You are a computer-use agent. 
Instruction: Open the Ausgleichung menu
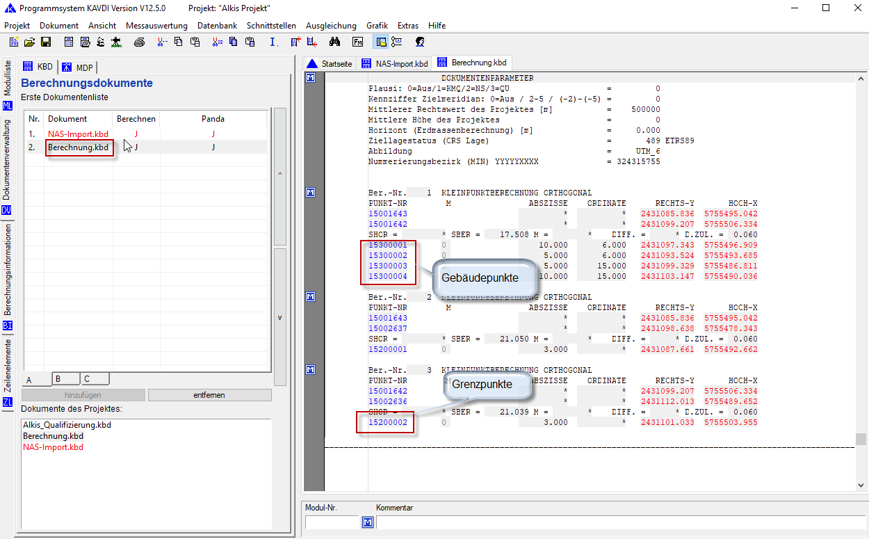[331, 26]
